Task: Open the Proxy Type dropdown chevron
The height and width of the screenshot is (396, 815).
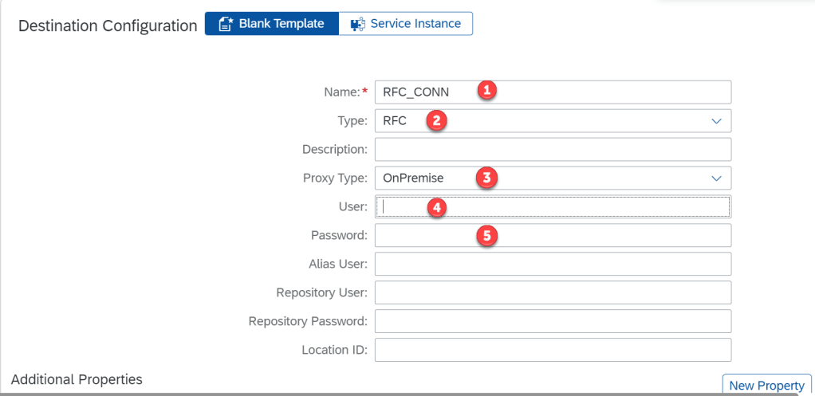Action: [x=715, y=178]
